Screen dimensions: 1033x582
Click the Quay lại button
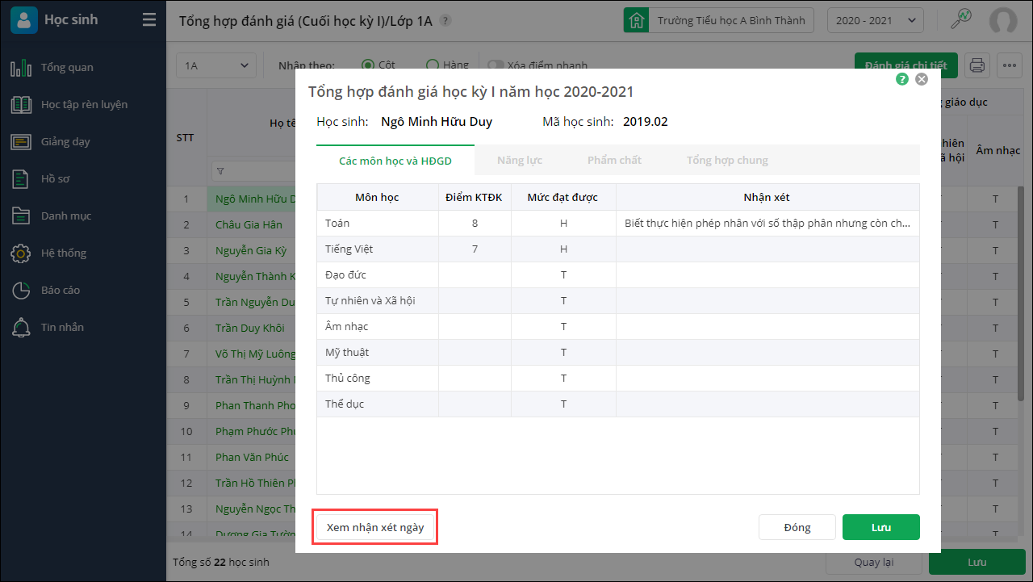pos(874,562)
